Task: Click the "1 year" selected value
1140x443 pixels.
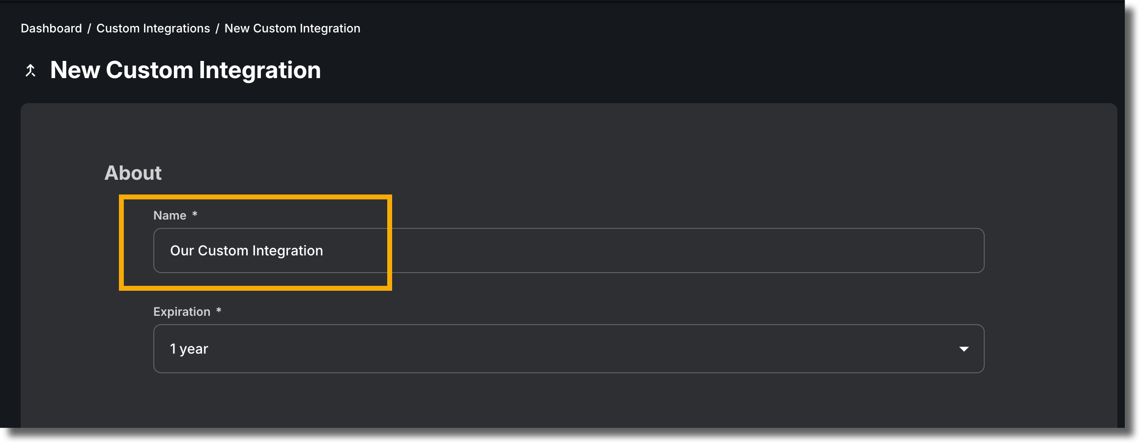Action: [189, 349]
